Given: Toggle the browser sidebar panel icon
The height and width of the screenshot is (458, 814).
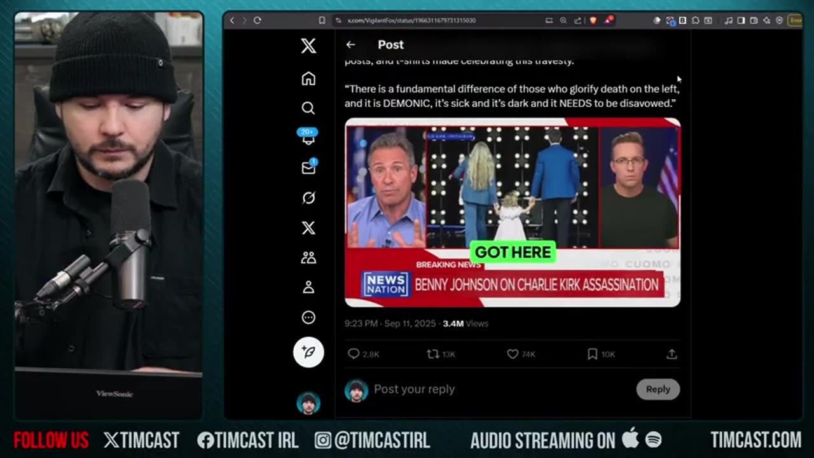Looking at the screenshot, I should tap(741, 20).
